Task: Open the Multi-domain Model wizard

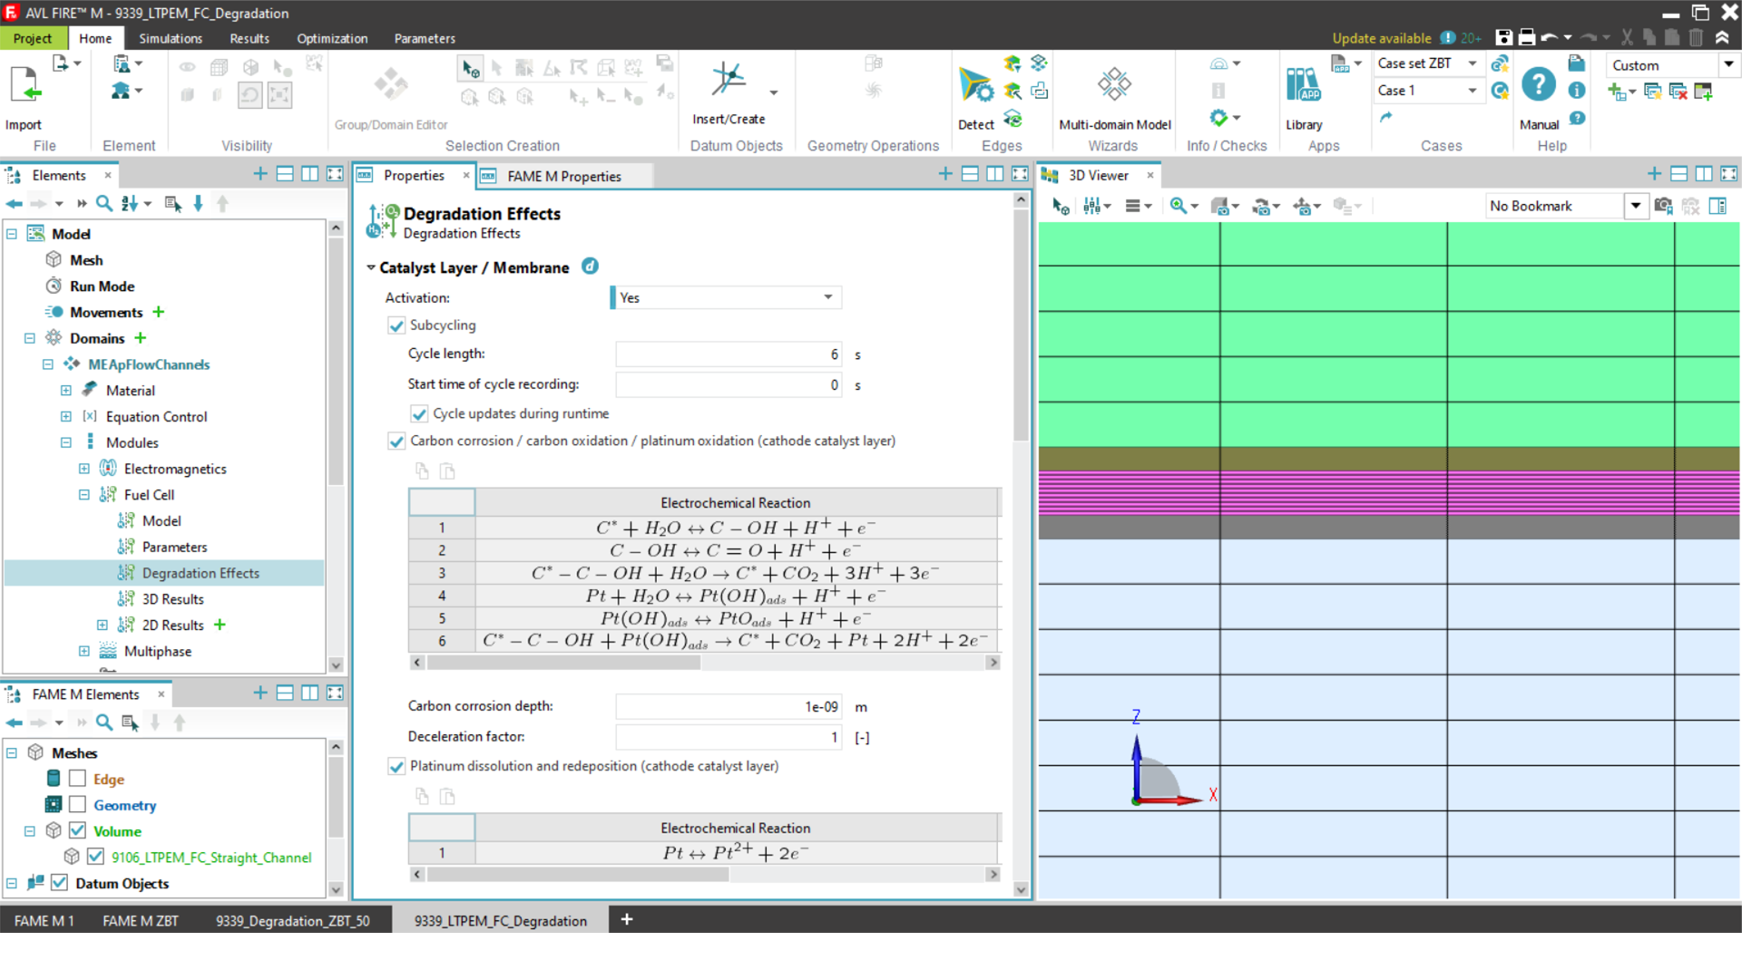Action: point(1114,84)
